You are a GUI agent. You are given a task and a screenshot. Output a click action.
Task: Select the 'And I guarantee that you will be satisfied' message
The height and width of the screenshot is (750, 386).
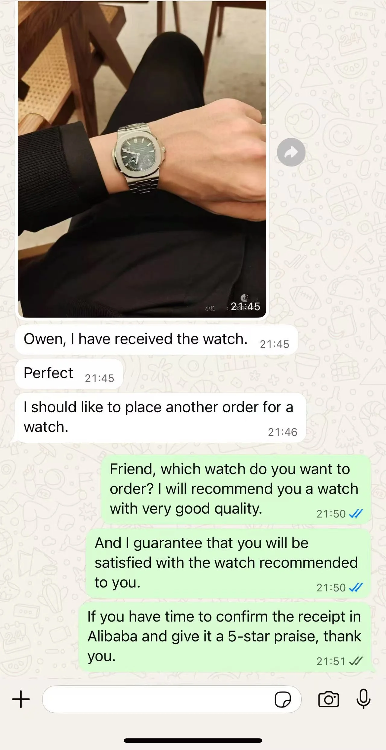(x=228, y=563)
